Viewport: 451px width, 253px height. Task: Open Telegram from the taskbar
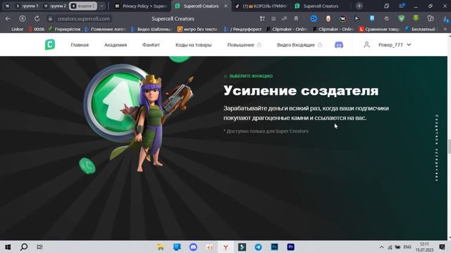(x=259, y=247)
